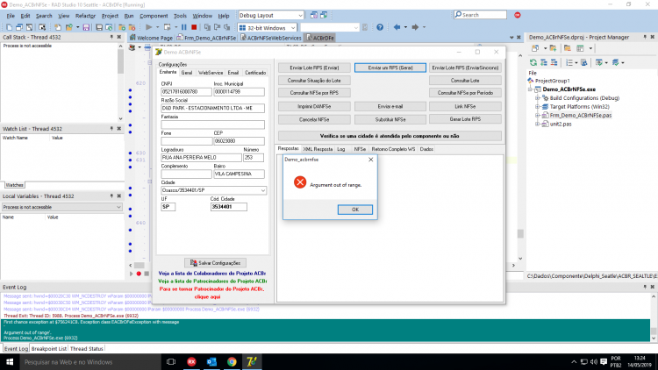Open the Debug Layout dropdown
This screenshot has width=658, height=370.
[x=271, y=15]
